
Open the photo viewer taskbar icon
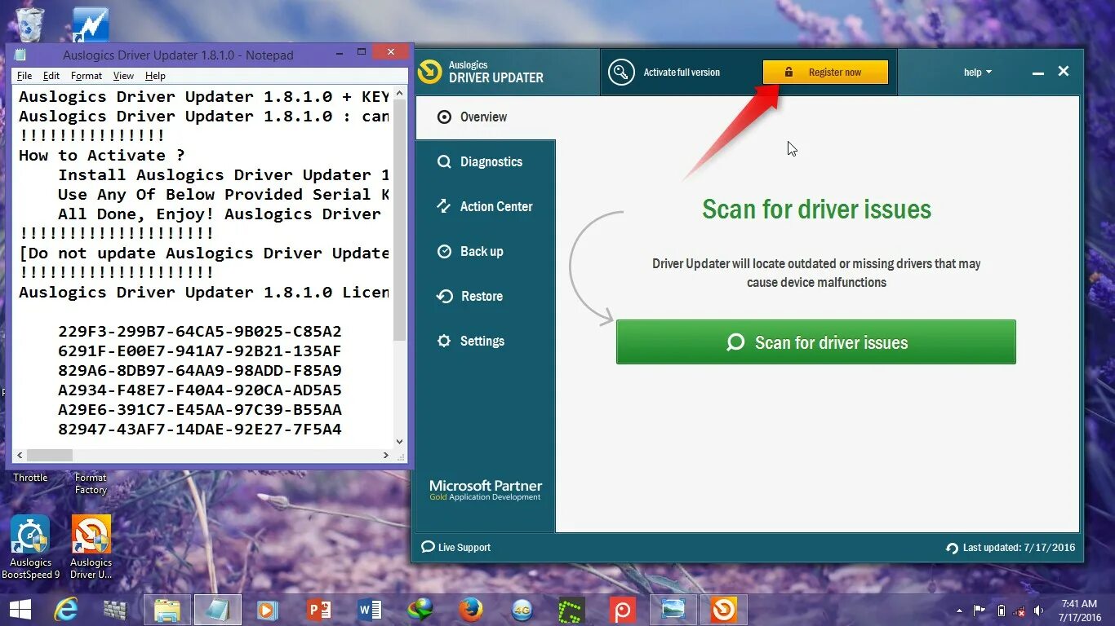(x=673, y=610)
